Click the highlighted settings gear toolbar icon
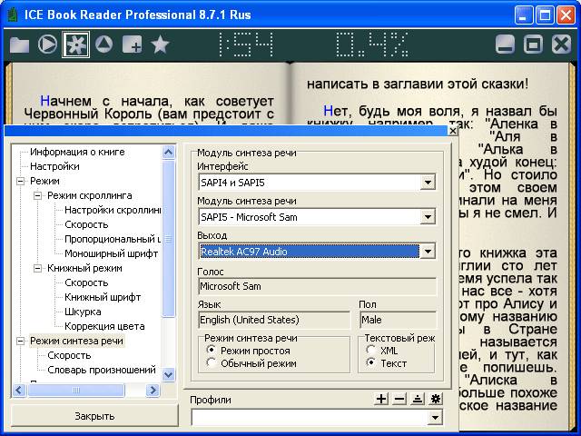 click(75, 44)
